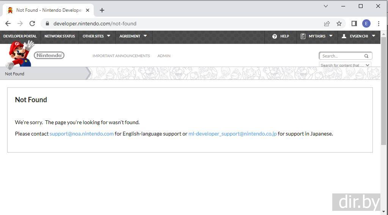Expand the Evgen Chi account dropdown arrow

(374, 36)
